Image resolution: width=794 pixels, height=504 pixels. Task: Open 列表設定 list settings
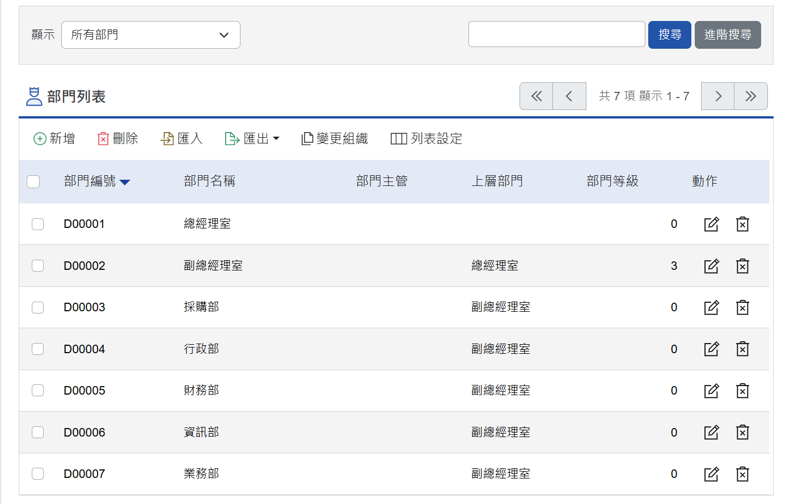(426, 138)
